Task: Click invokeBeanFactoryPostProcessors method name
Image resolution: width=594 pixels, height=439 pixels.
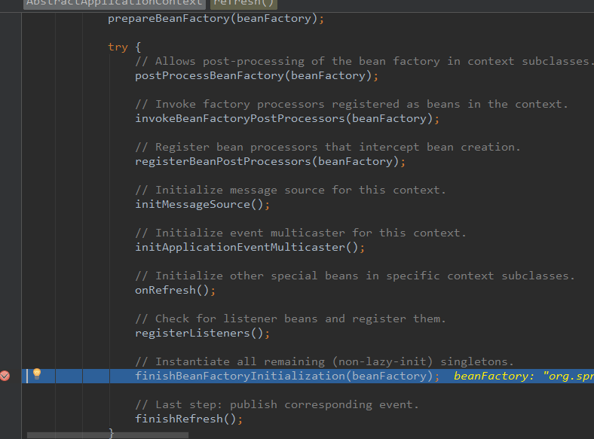Action: (x=242, y=118)
